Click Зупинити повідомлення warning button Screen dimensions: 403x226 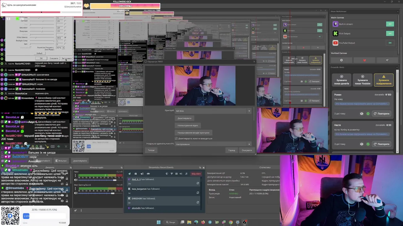pyautogui.click(x=384, y=80)
